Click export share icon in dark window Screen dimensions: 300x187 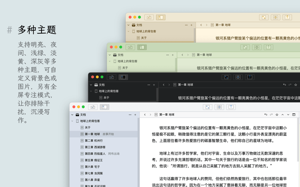click(250, 77)
